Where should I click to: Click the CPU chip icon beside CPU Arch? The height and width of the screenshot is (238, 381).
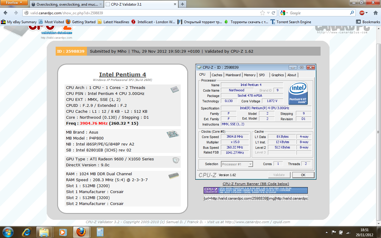[175, 89]
